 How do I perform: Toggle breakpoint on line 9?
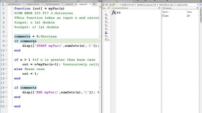[6, 46]
